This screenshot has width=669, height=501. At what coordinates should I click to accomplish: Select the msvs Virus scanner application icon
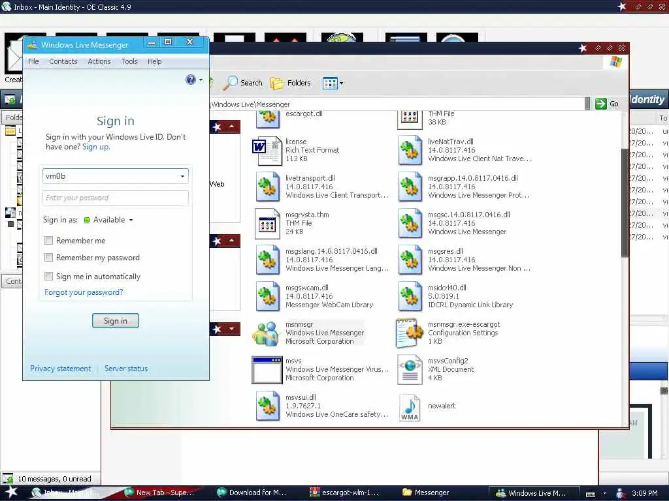click(267, 370)
